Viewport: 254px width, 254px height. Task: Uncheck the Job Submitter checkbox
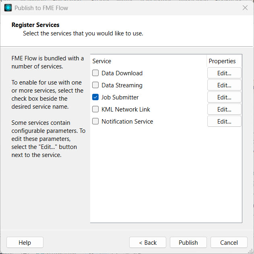(95, 97)
